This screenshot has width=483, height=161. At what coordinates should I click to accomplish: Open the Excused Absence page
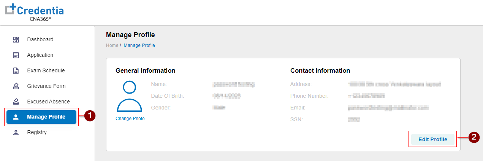(49, 102)
